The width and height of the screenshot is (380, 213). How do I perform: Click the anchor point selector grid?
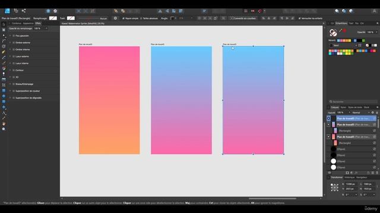(x=334, y=187)
